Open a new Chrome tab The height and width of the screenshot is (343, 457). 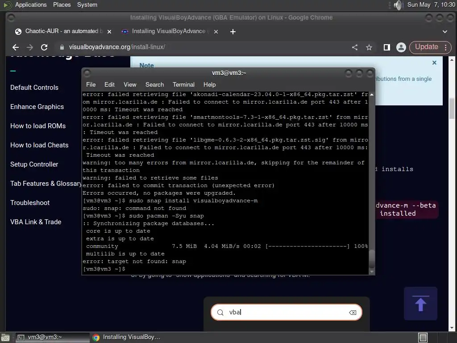point(233,32)
